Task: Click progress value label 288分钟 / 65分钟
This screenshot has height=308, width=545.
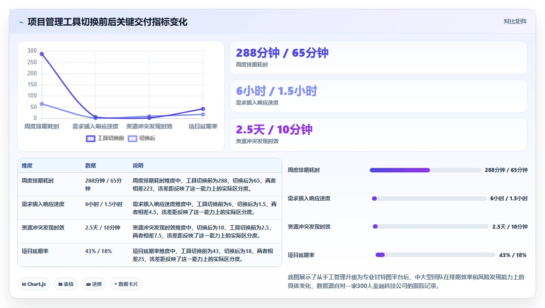Action: click(506, 170)
